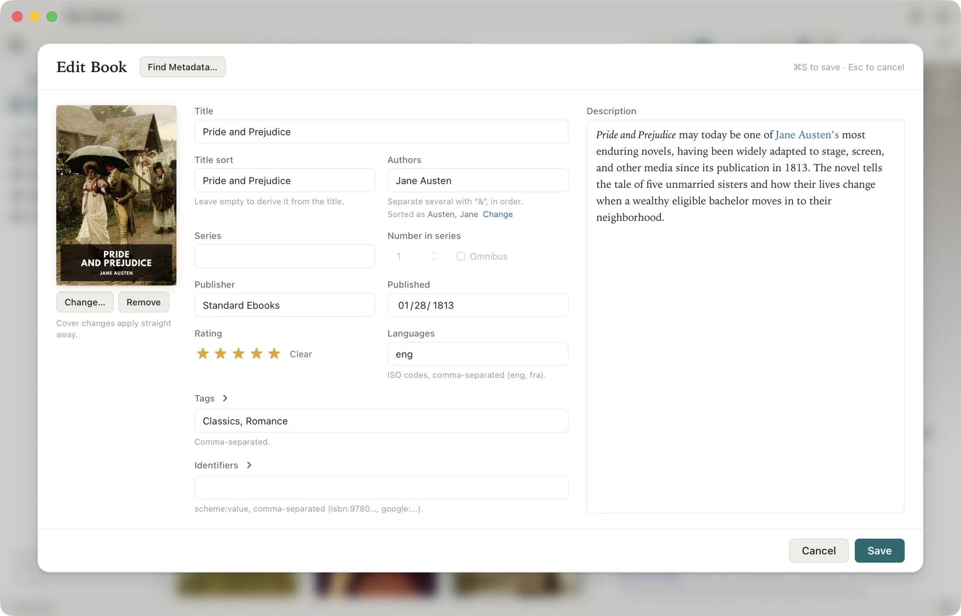Set rating to two stars
961x616 pixels.
221,353
